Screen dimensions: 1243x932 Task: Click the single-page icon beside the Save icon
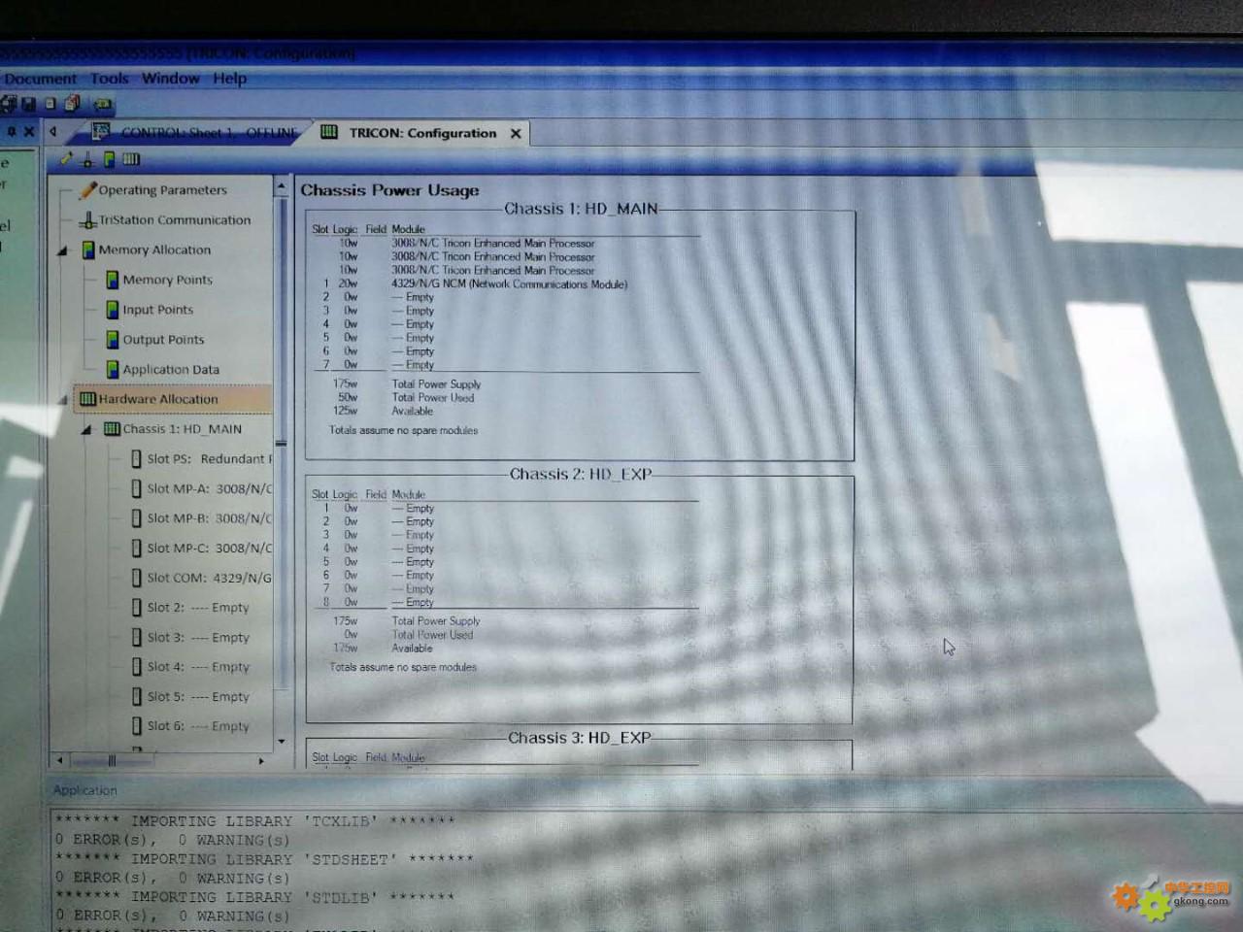(x=50, y=103)
